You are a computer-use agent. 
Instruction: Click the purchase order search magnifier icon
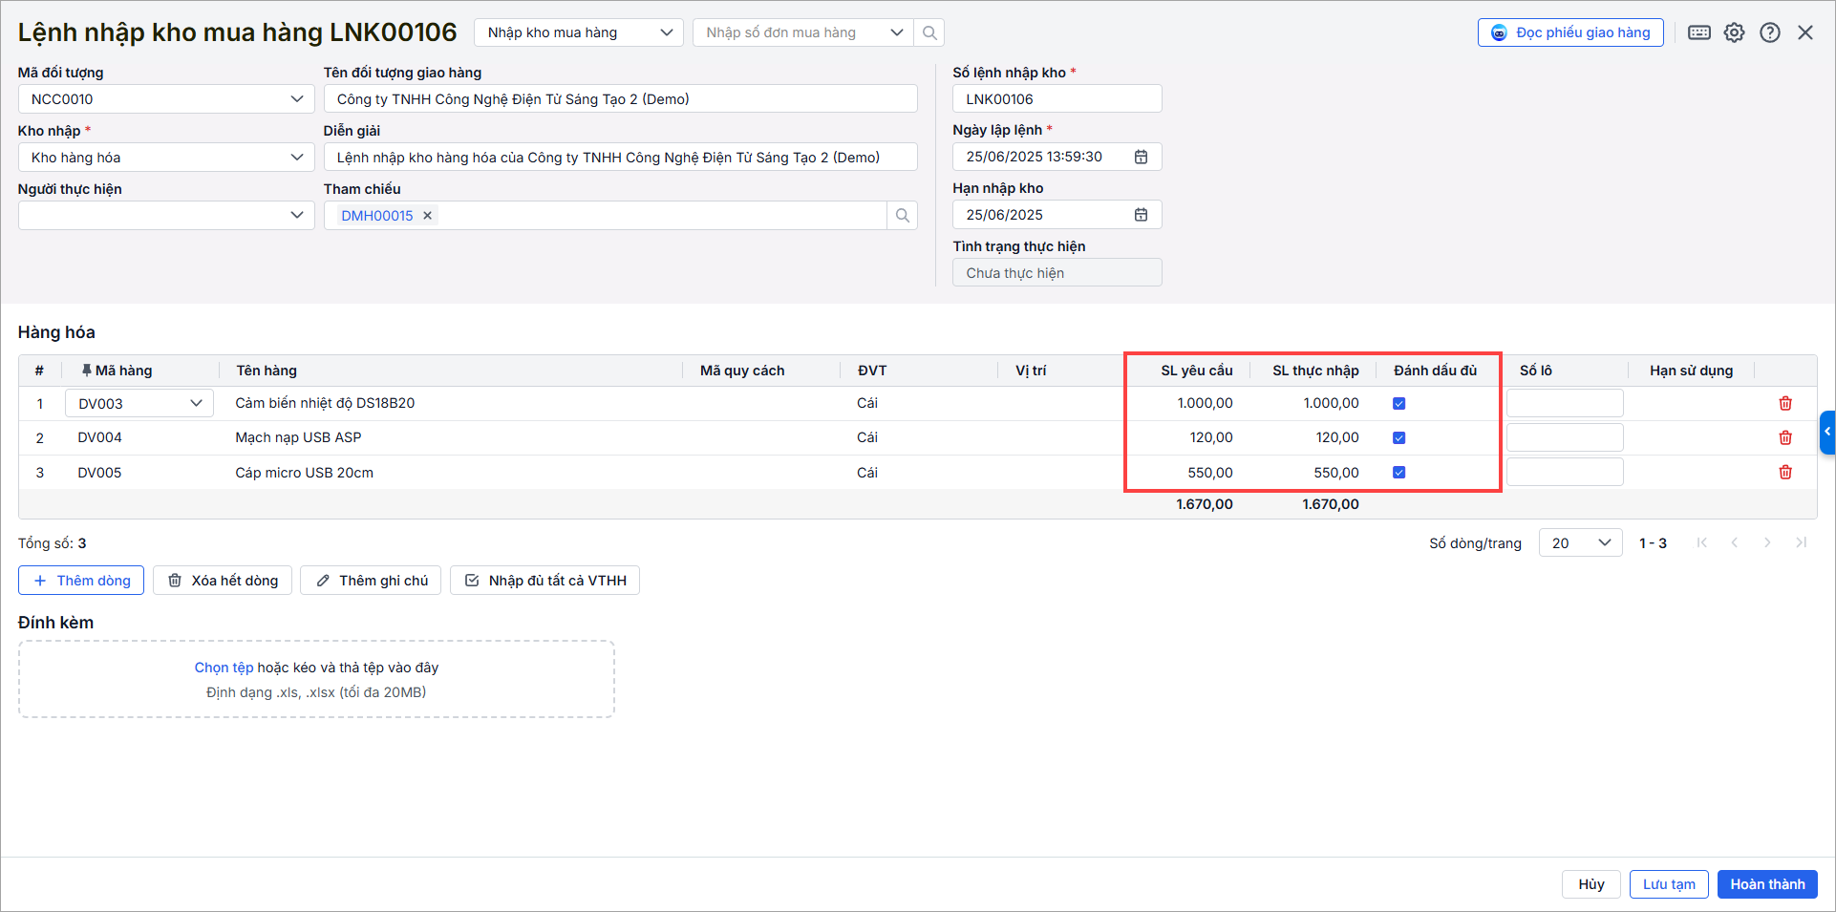pyautogui.click(x=929, y=32)
